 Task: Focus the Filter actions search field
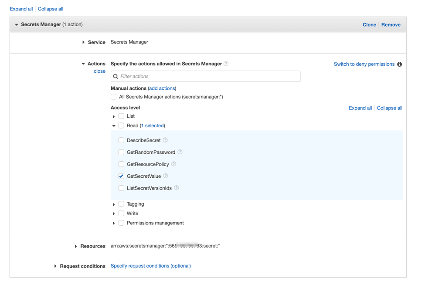(x=206, y=76)
